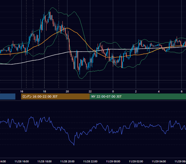This screenshot has width=186, height=164.
Task: Click the upper chart time label 16
Action: [22, 92]
